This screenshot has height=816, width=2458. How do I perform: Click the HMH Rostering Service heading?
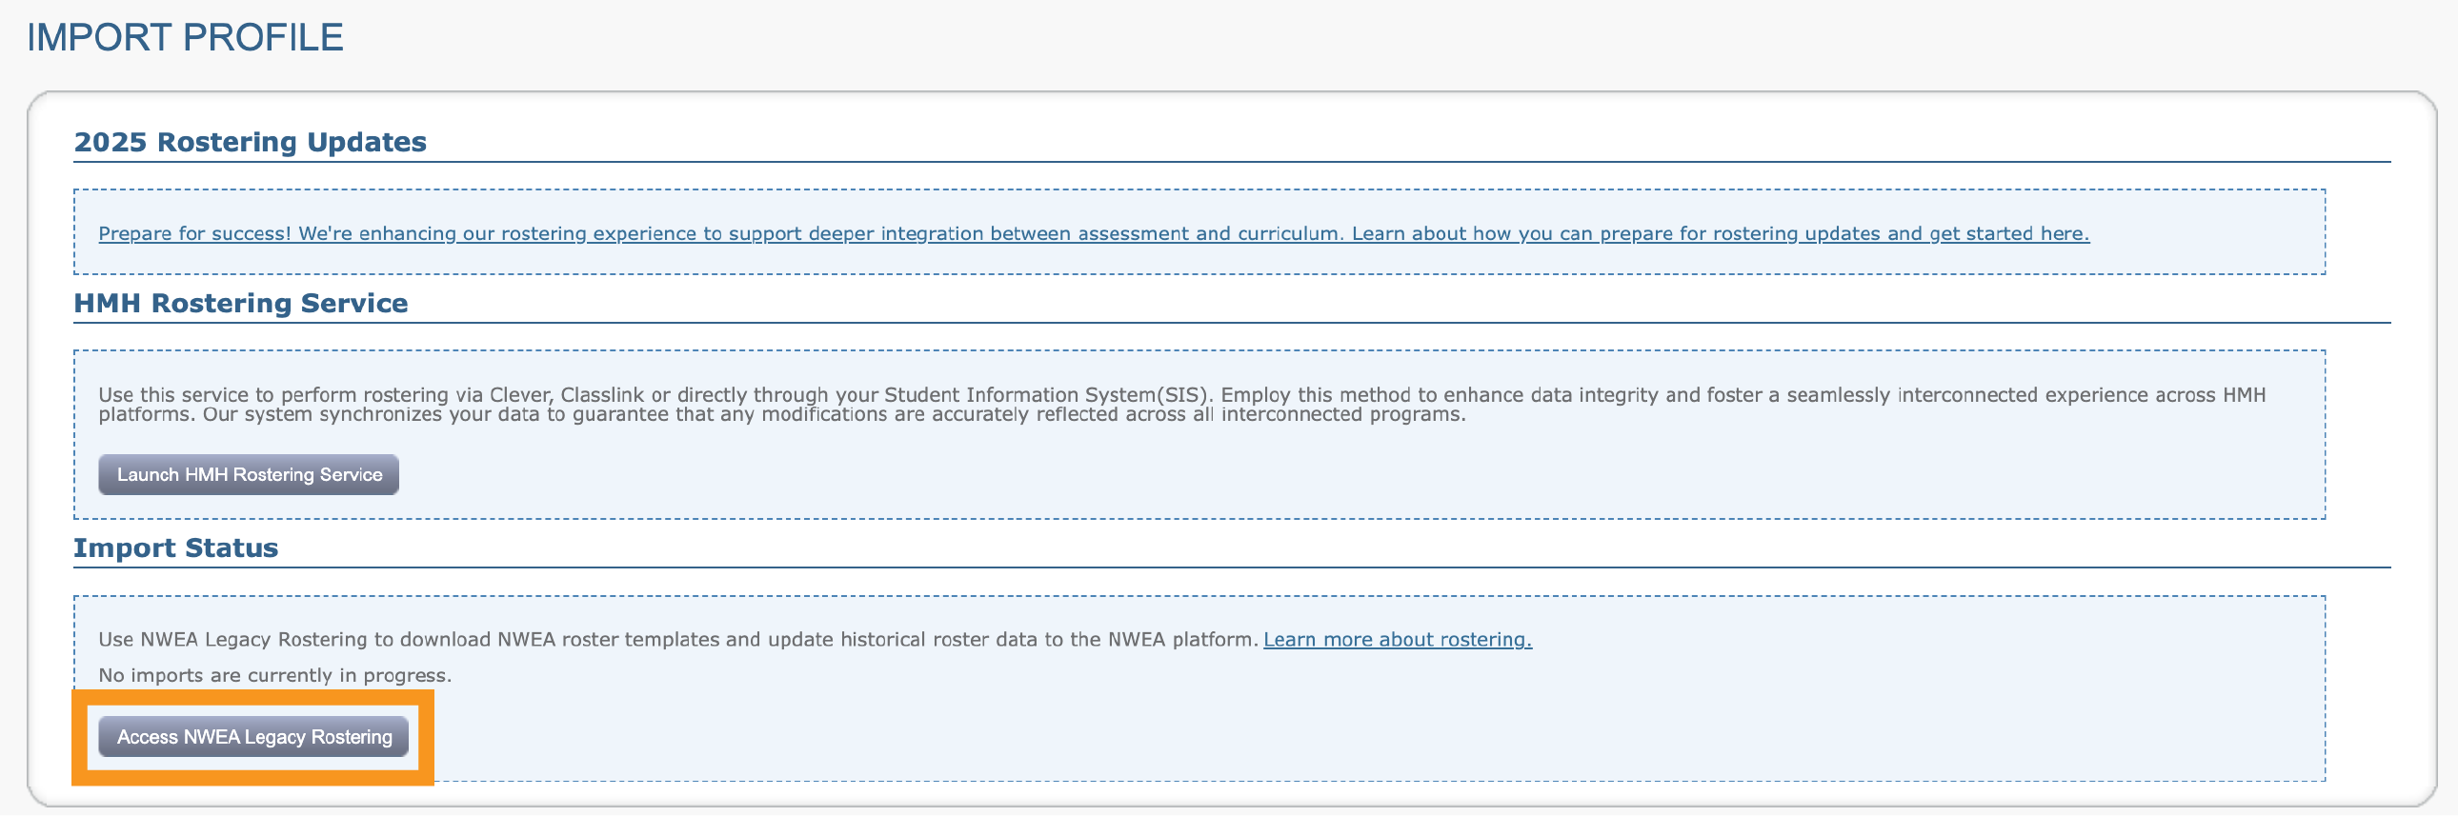point(240,303)
